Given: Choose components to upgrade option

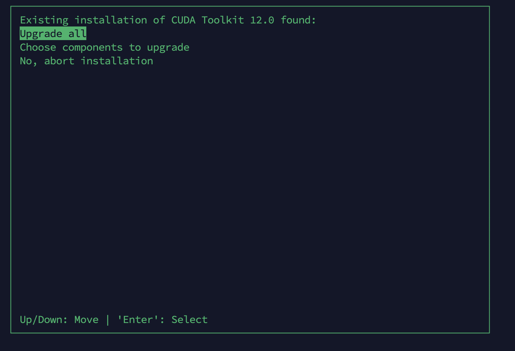Looking at the screenshot, I should coord(105,48).
